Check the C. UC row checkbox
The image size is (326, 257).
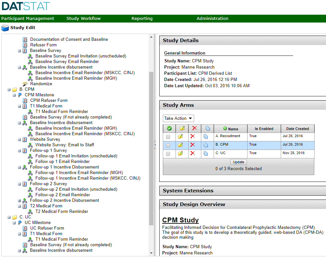click(168, 154)
